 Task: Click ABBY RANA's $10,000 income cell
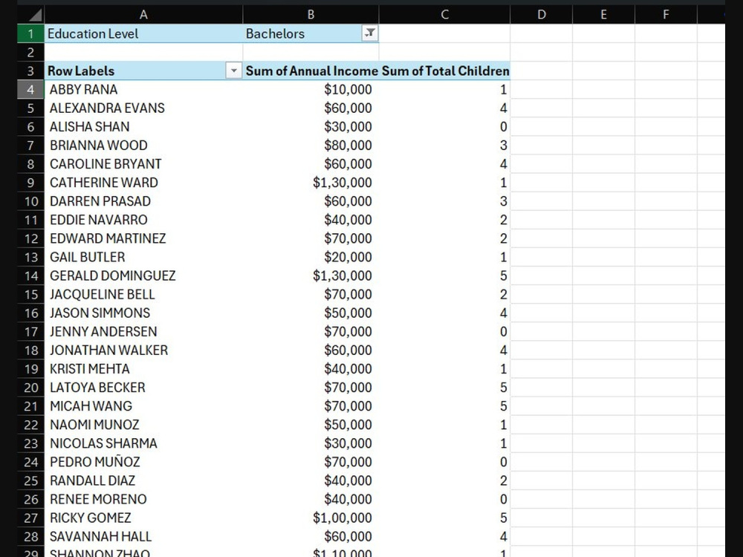click(311, 90)
